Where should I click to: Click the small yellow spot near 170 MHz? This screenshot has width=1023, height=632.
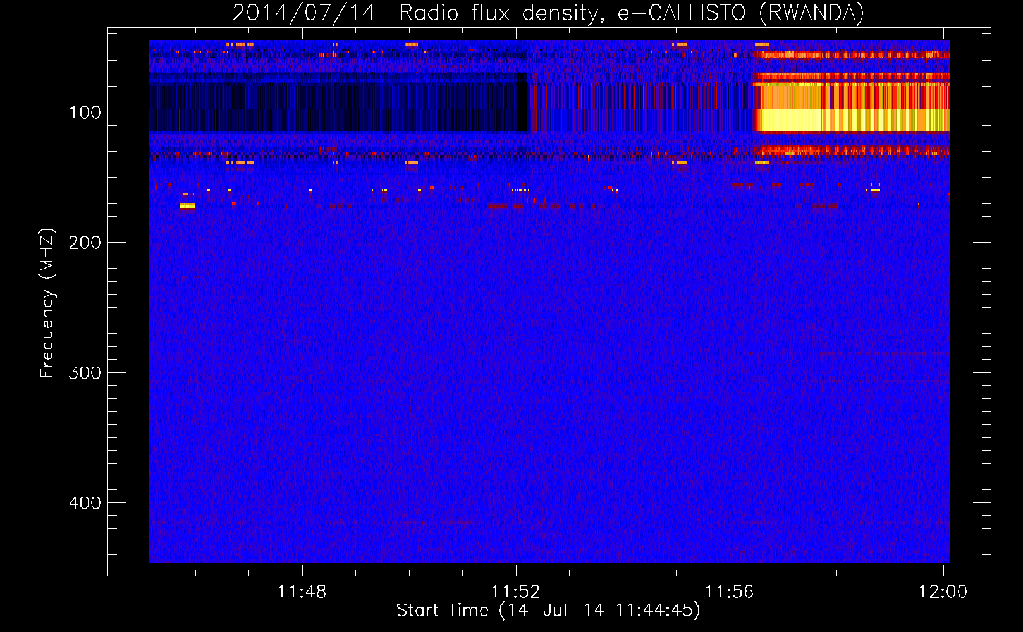point(187,205)
